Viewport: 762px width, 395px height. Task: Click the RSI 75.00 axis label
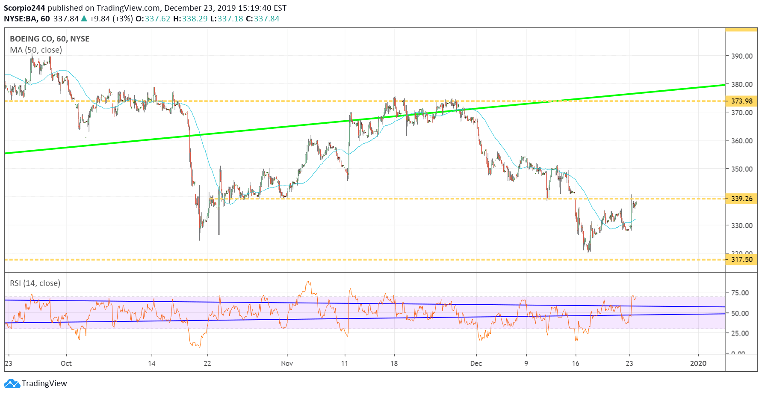coord(740,293)
